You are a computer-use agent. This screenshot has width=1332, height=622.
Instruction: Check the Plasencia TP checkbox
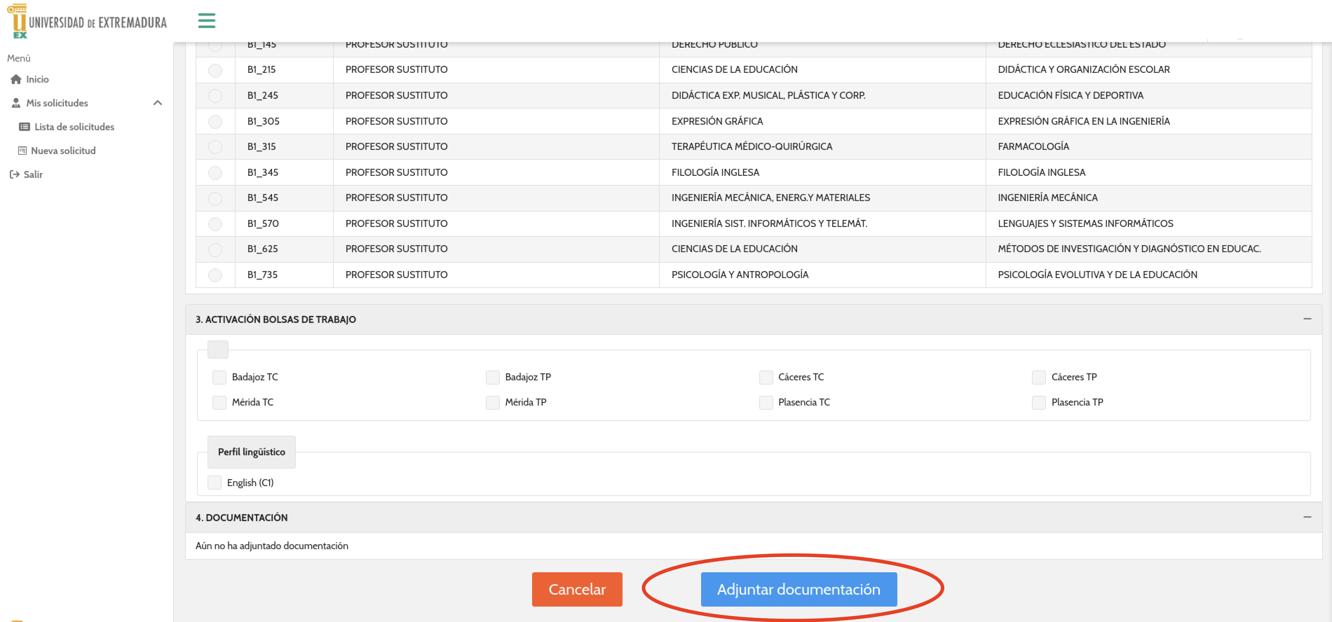(1038, 402)
